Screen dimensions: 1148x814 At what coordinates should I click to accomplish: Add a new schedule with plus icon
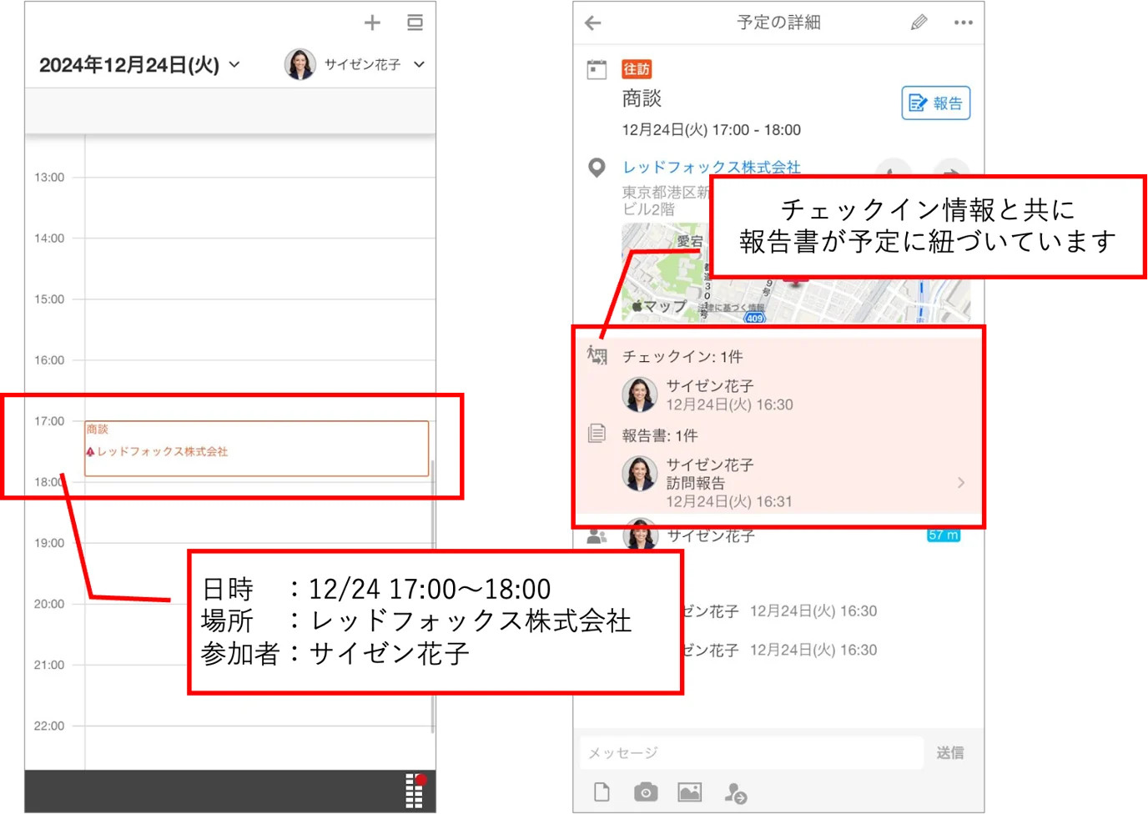(x=372, y=23)
